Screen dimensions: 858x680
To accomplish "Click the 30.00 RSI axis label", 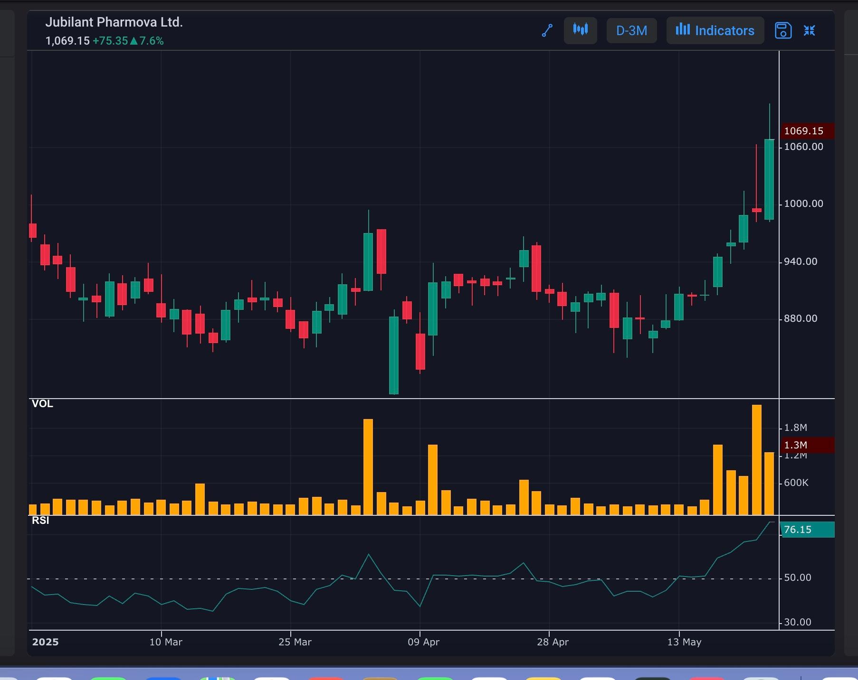I will (798, 622).
